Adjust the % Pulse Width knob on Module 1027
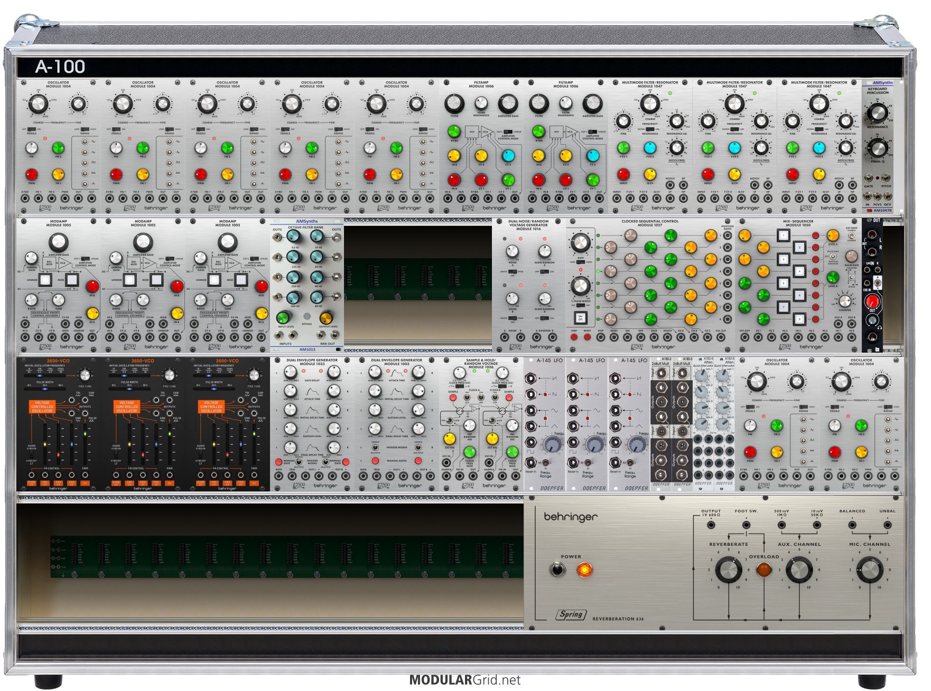This screenshot has width=931, height=691. tap(580, 286)
